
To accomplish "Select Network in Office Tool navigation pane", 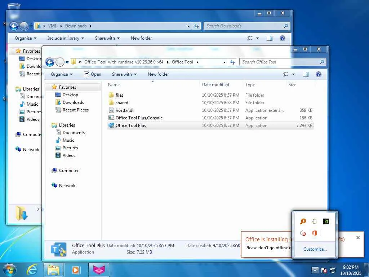I will tap(67, 186).
